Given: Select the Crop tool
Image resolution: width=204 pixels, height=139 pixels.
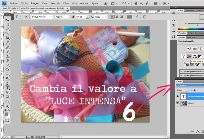Looking at the screenshot, I should [x=7, y=38].
